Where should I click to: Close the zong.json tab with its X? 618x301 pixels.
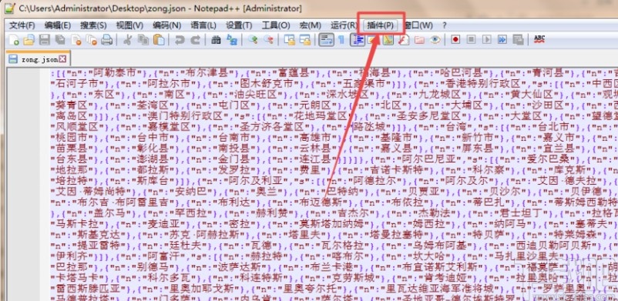tap(62, 59)
